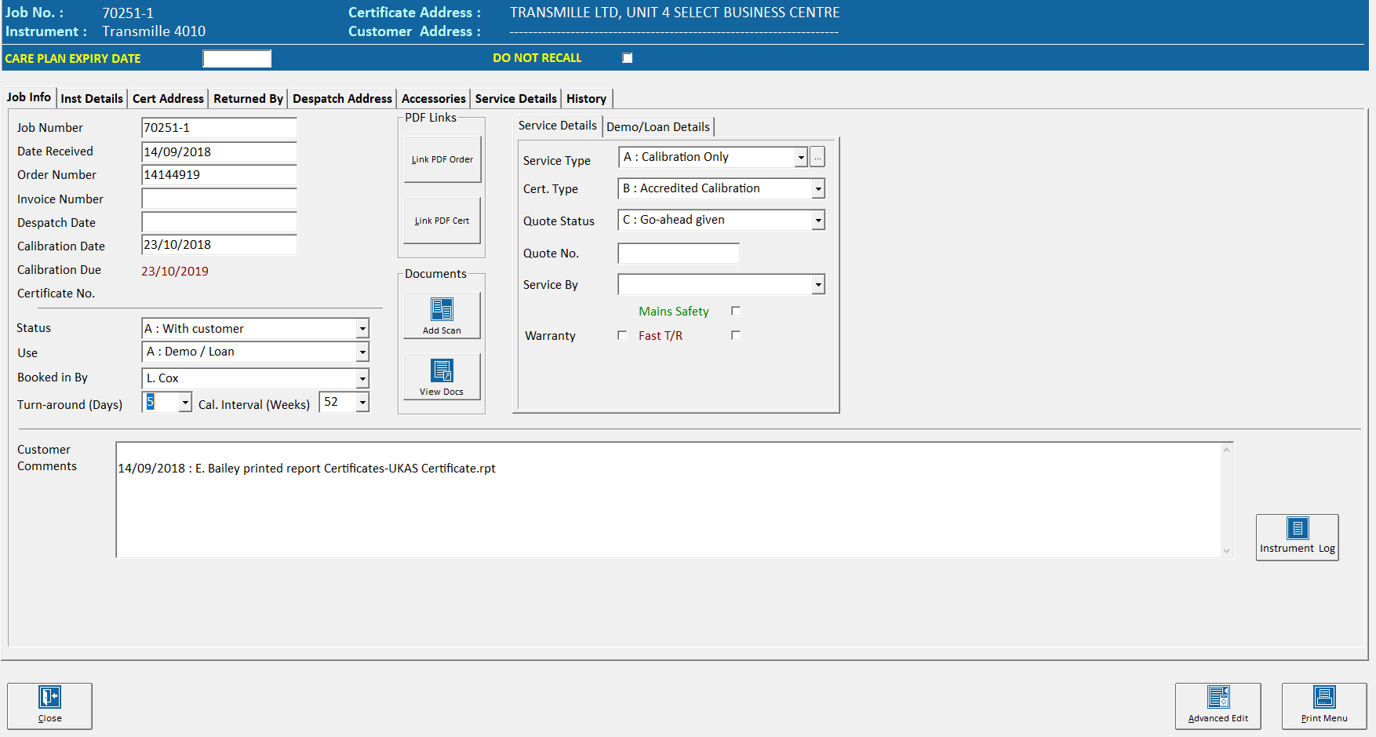Open the top Service Details tab
This screenshot has height=737, width=1376.
click(x=515, y=99)
